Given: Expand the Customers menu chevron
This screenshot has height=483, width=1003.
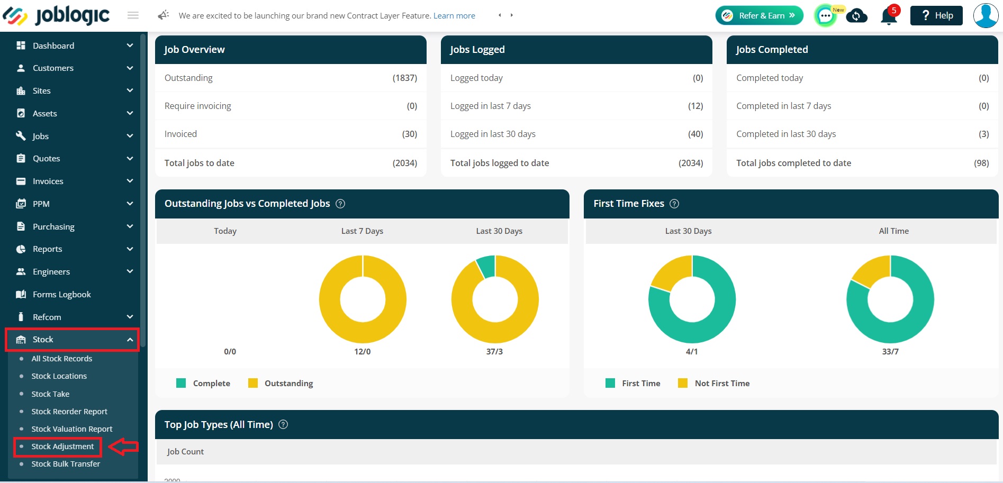Looking at the screenshot, I should (130, 68).
